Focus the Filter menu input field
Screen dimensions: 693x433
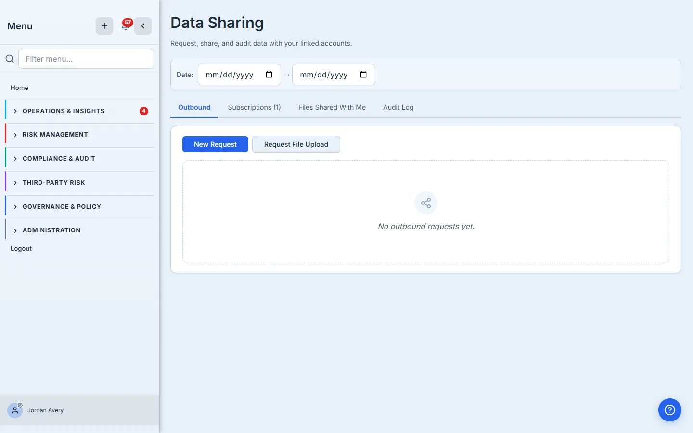click(x=86, y=59)
